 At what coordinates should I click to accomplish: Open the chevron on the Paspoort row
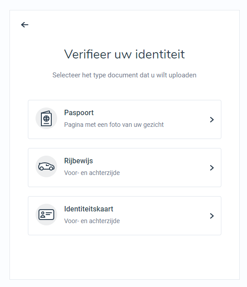[212, 120]
